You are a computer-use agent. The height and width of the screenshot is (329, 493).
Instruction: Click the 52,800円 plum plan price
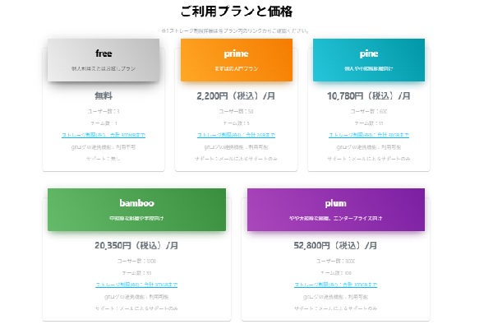click(x=335, y=245)
